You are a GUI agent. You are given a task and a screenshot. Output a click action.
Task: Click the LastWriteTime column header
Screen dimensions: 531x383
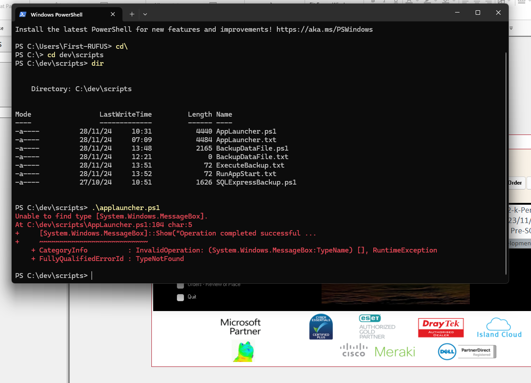(x=125, y=114)
